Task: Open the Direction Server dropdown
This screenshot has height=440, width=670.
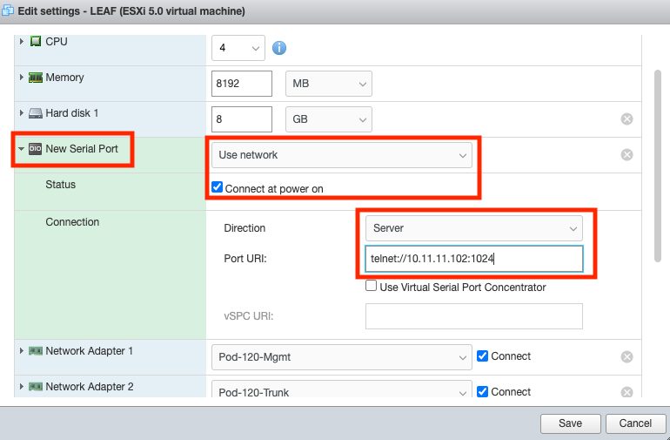Action: (473, 228)
